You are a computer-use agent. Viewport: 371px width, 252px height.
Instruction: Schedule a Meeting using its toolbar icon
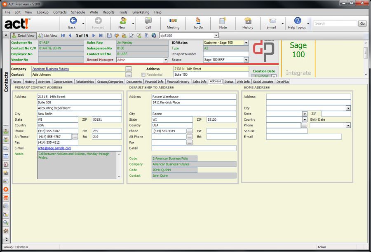173,23
